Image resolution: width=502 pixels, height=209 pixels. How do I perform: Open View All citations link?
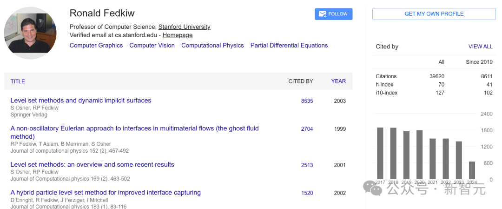(480, 47)
